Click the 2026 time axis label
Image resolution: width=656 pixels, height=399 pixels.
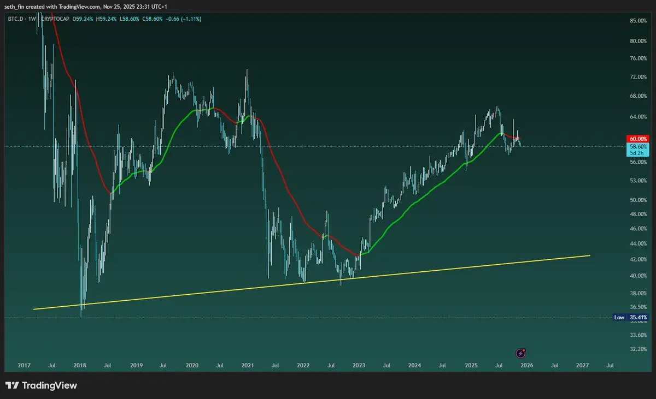click(x=526, y=365)
